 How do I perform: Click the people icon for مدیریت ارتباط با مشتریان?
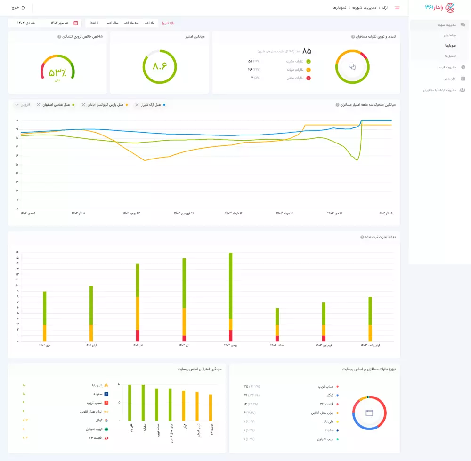pyautogui.click(x=463, y=90)
